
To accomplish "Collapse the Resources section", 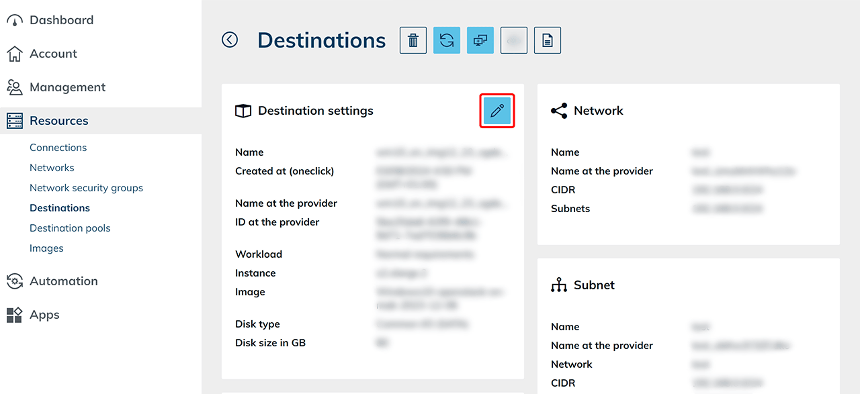I will click(59, 121).
